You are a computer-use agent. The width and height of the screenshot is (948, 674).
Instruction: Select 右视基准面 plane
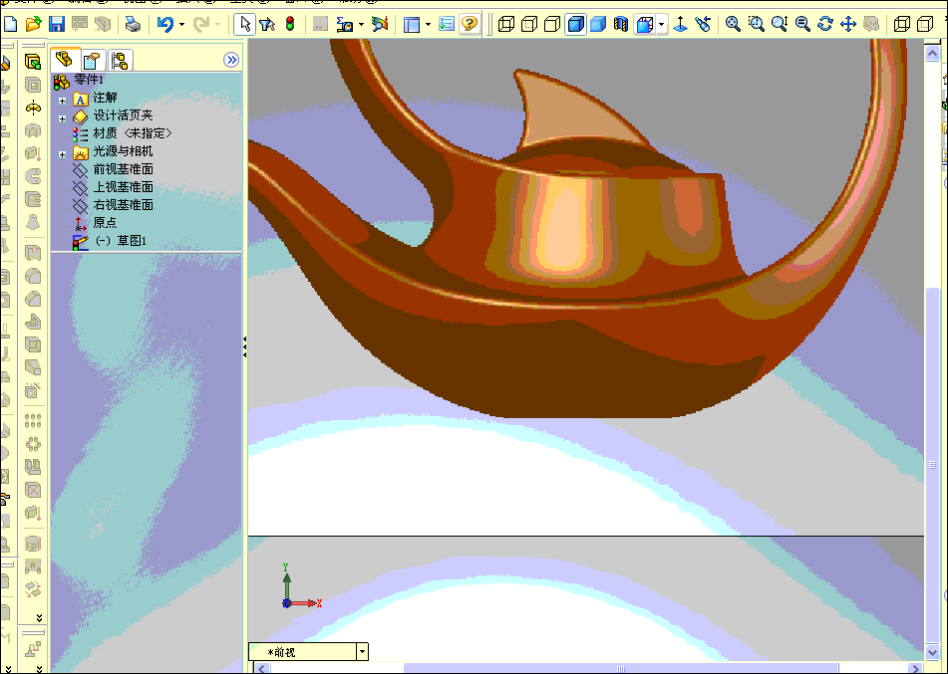(113, 205)
